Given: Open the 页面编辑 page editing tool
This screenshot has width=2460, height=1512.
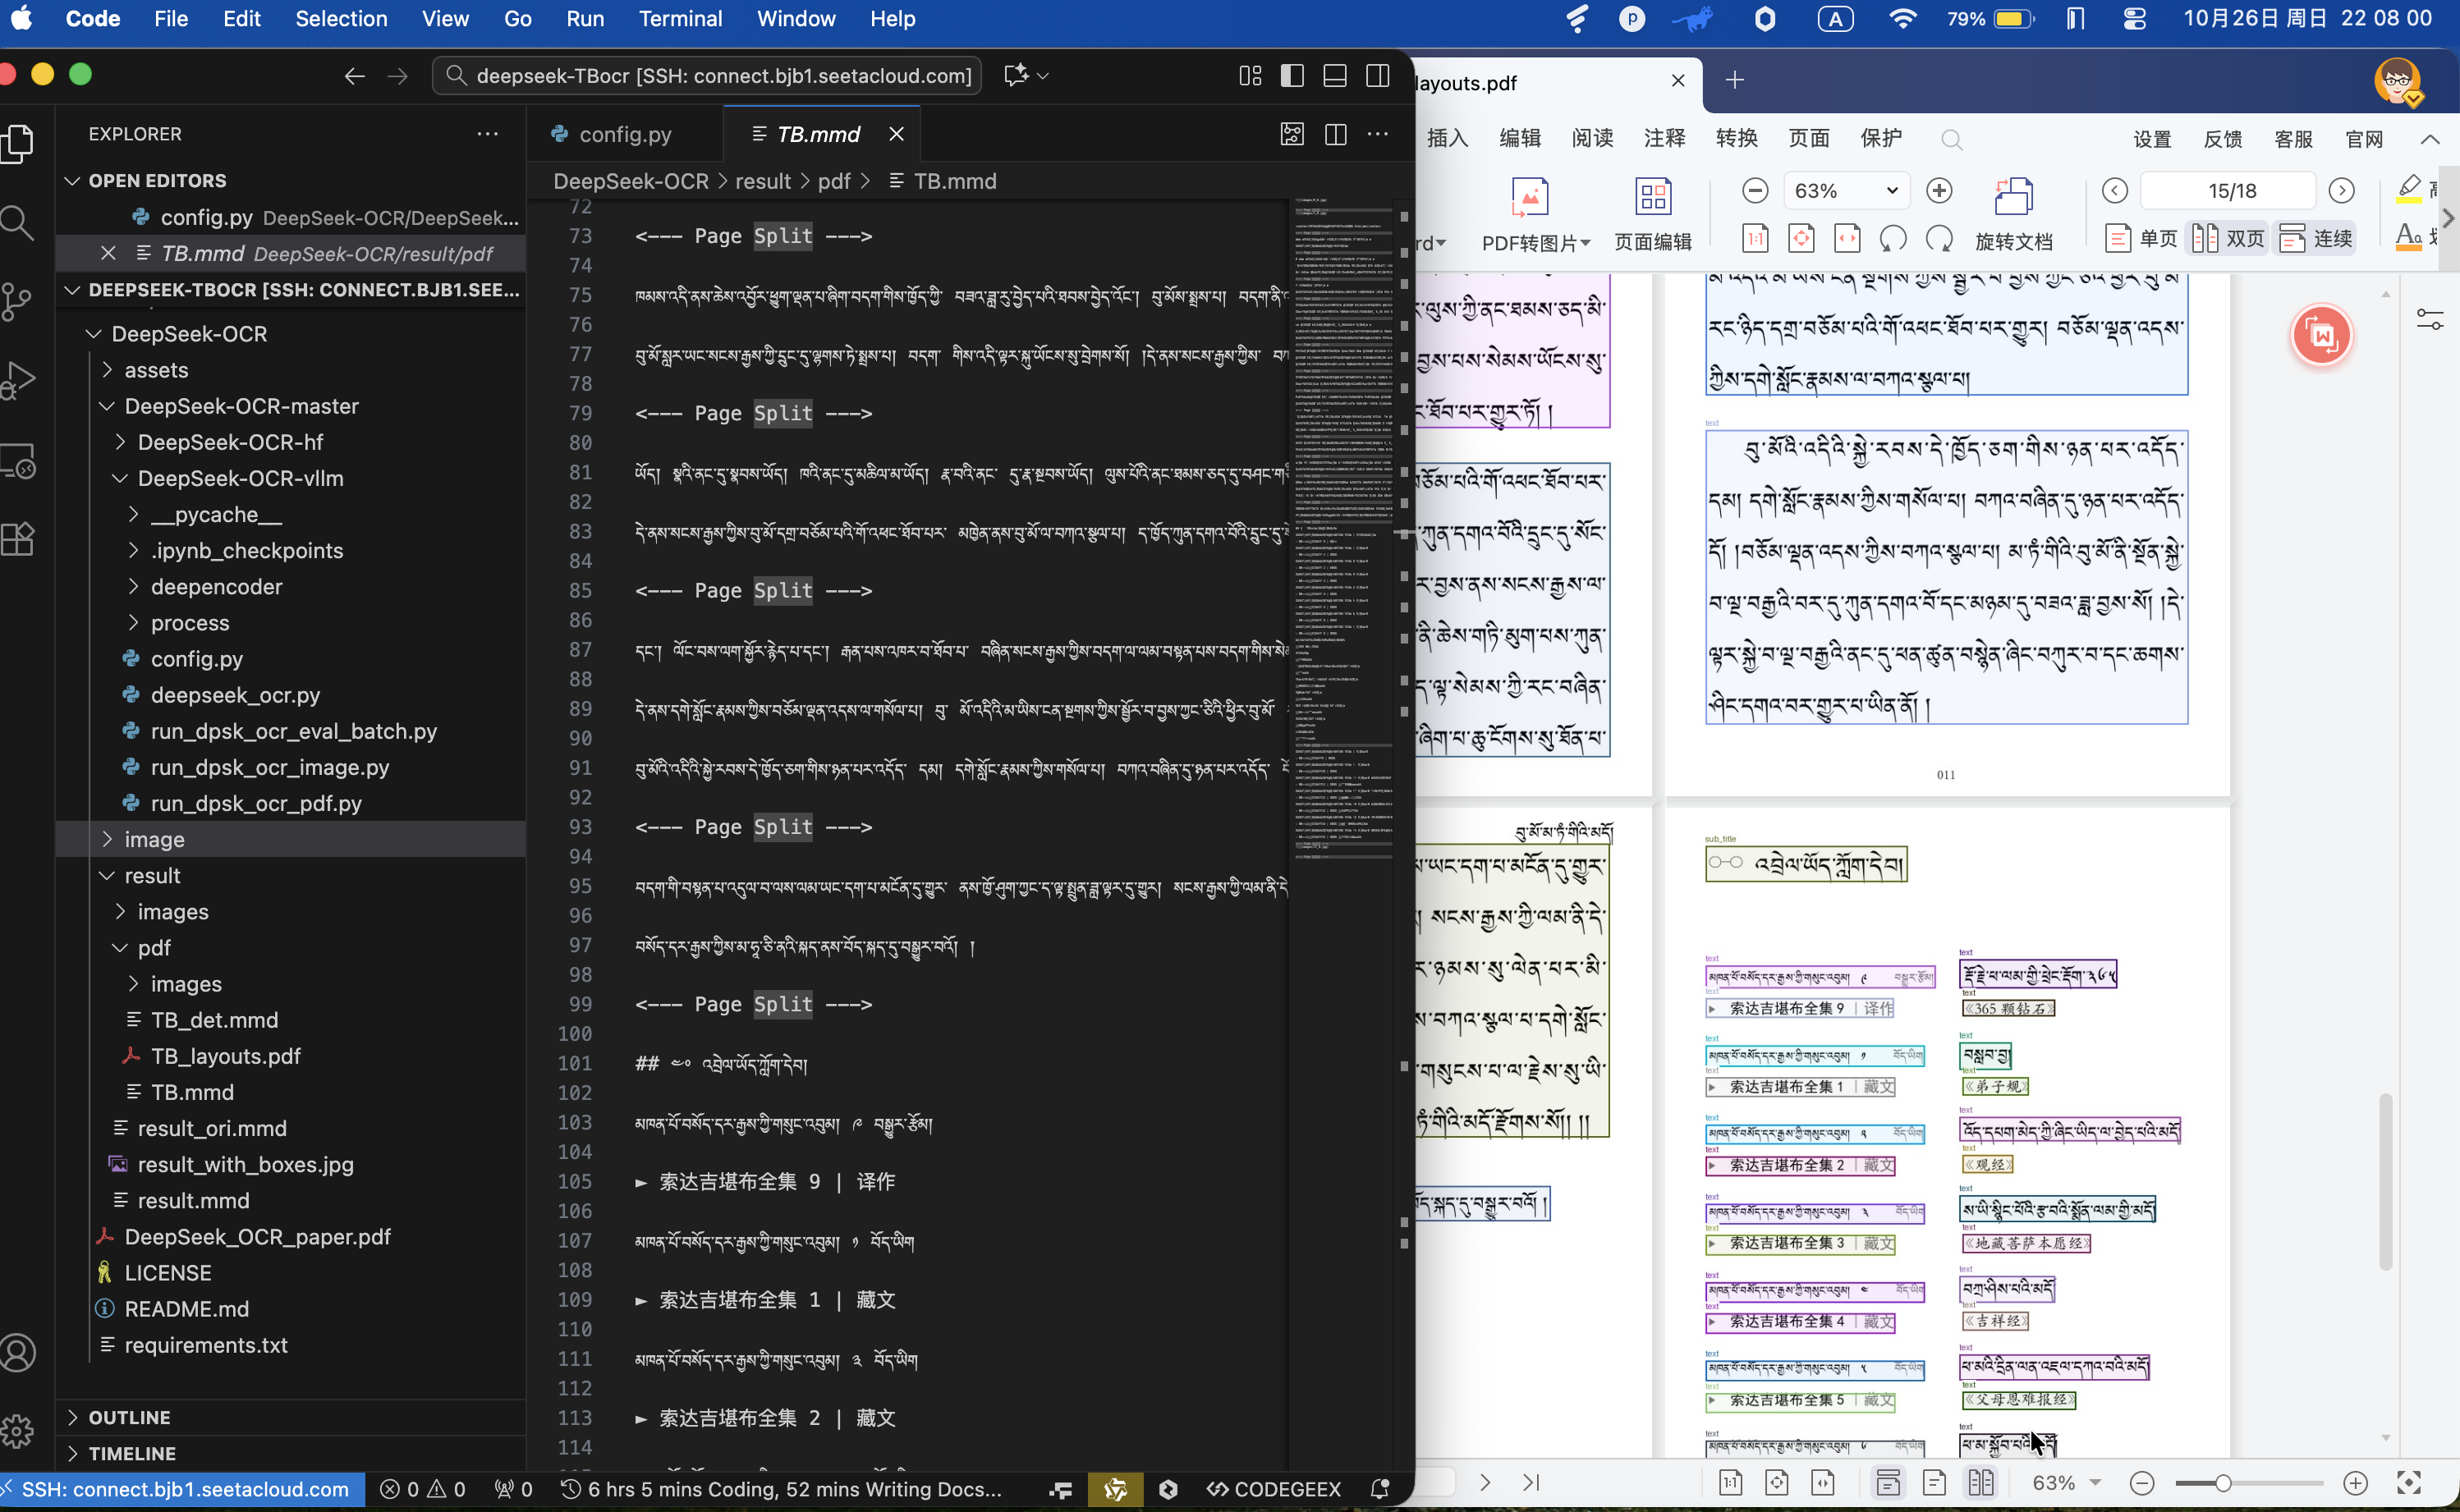Looking at the screenshot, I should (x=1652, y=212).
